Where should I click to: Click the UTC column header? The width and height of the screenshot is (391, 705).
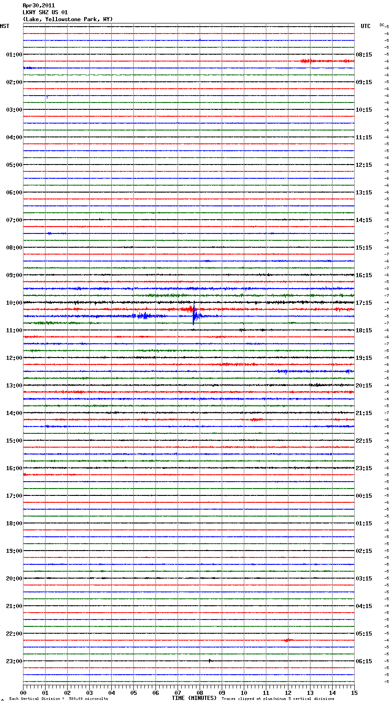[x=365, y=26]
